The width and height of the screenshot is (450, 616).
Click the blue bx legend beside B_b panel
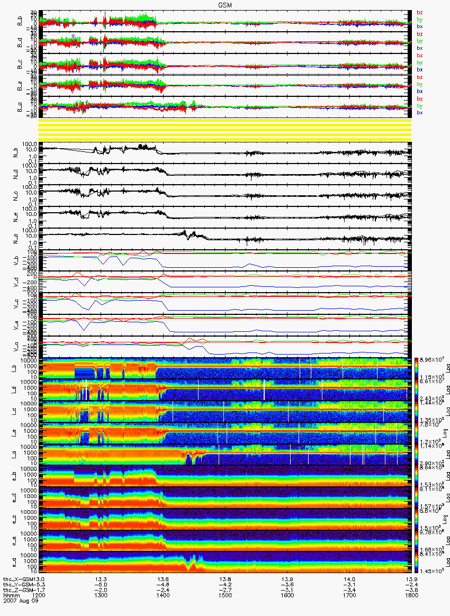[x=419, y=26]
